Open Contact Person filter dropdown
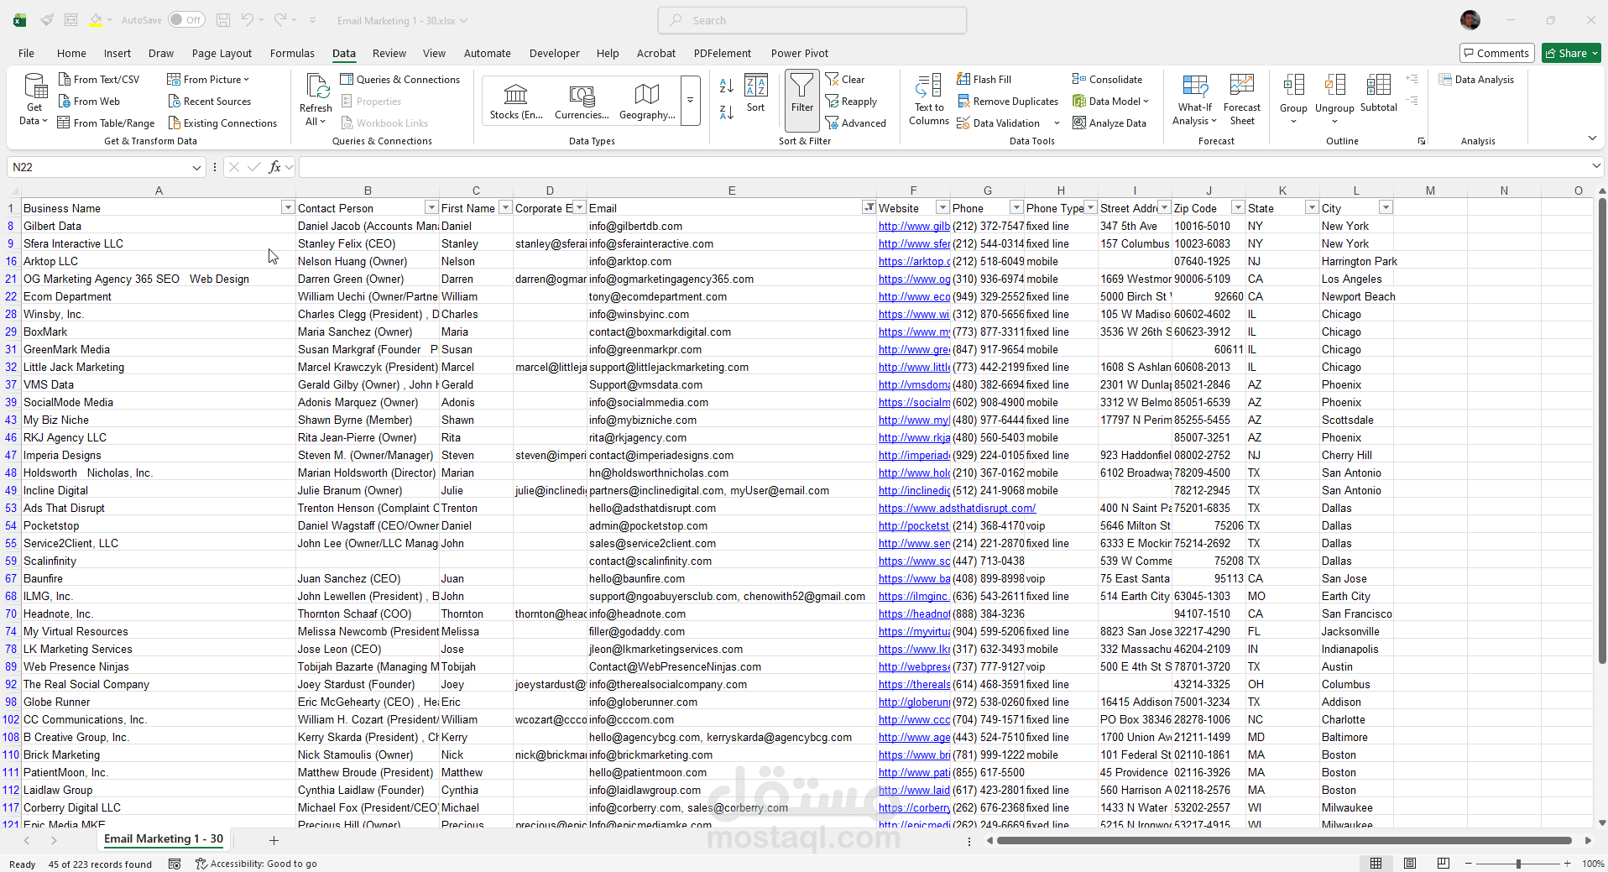Image resolution: width=1608 pixels, height=872 pixels. tap(431, 207)
